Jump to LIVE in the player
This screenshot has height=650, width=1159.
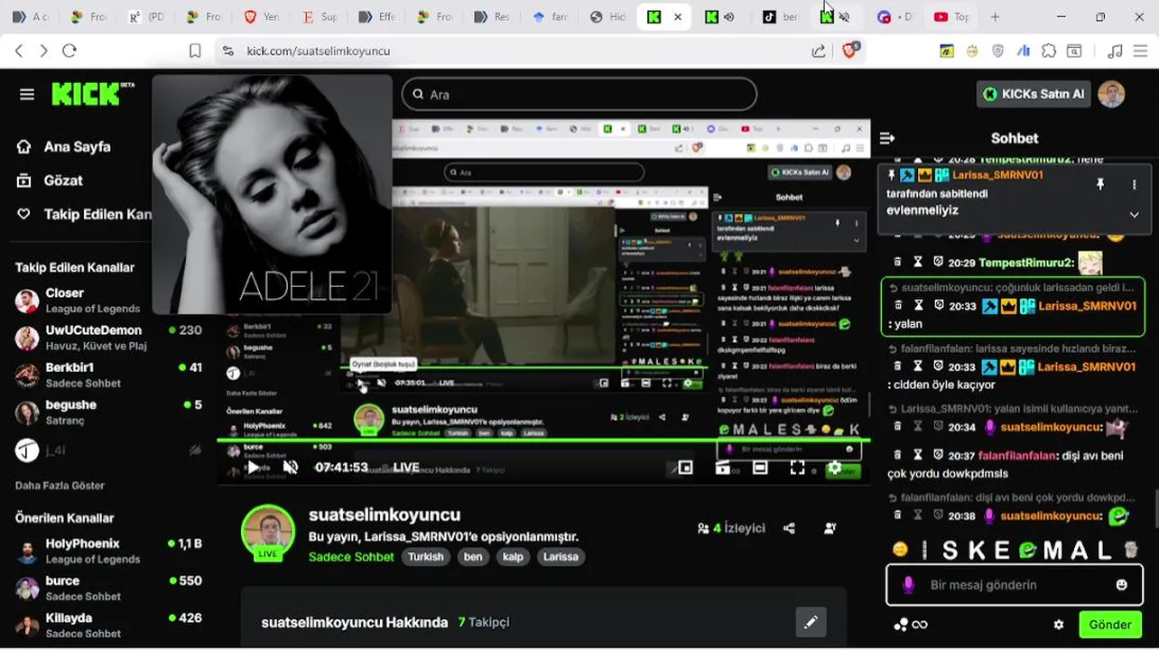pyautogui.click(x=406, y=468)
